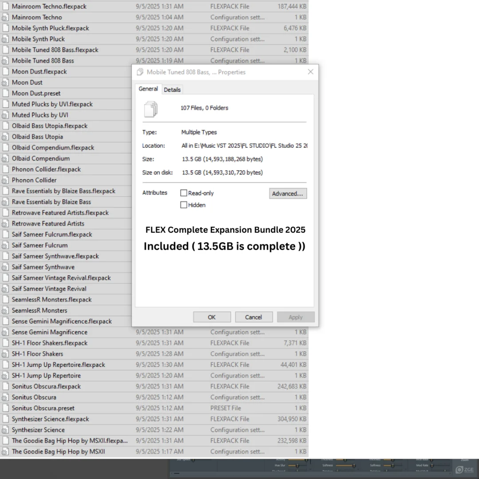Viewport: 479px width, 479px height.
Task: Click the multiple files icon in Properties
Action: coord(151,109)
